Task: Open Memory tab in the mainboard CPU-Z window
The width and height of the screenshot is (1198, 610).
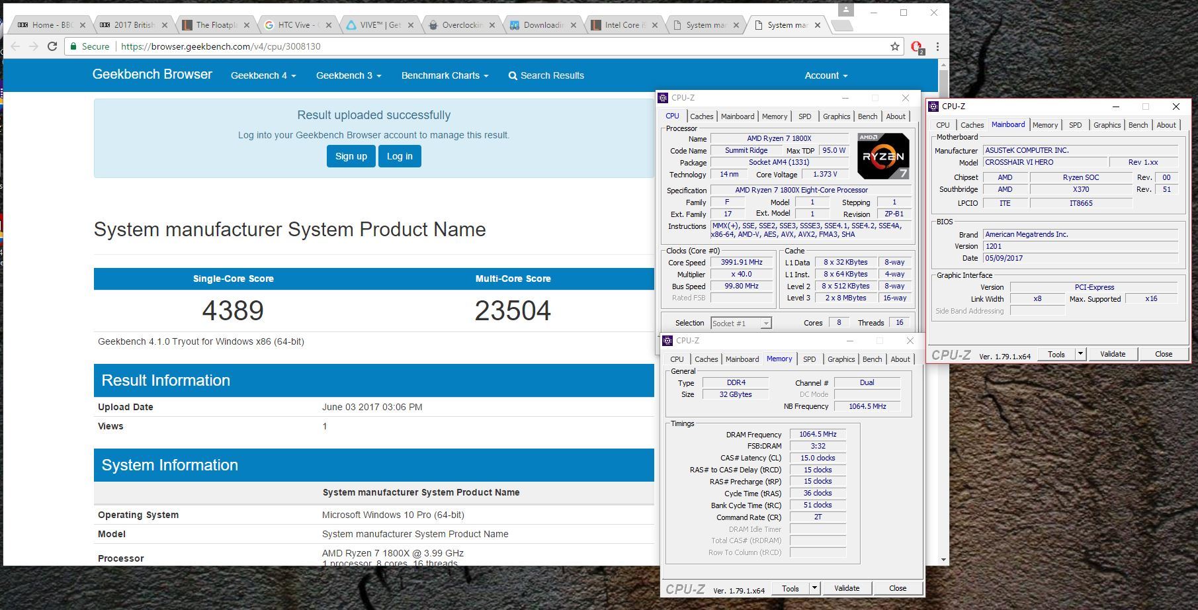Action: coord(1045,125)
